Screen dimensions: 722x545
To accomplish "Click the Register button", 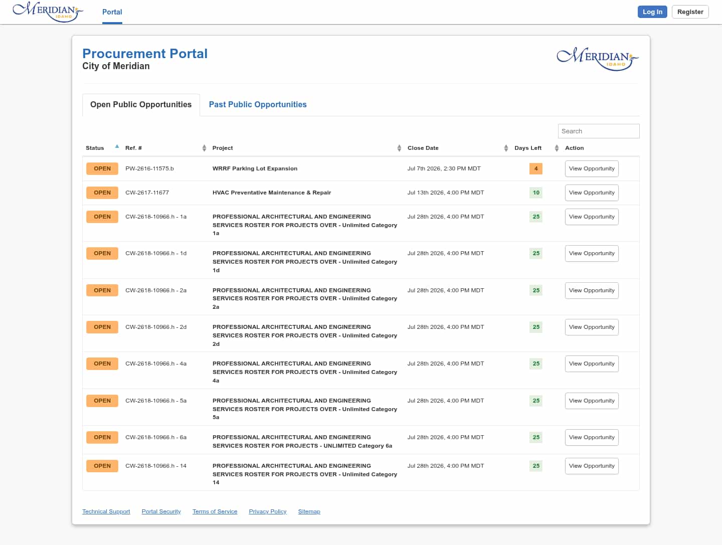I will tap(690, 12).
